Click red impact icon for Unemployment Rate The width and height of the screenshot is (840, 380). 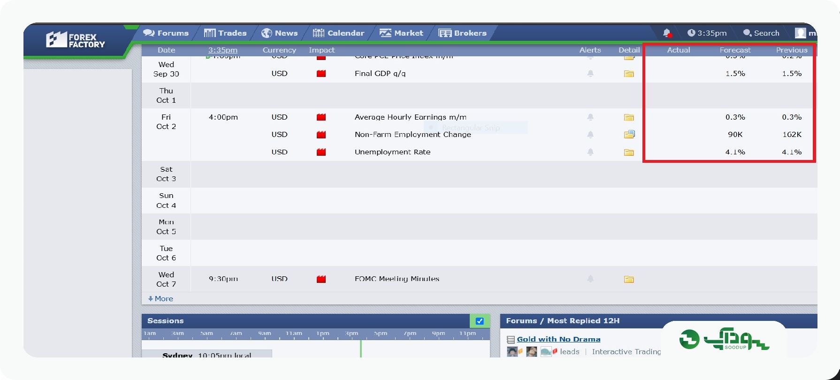point(321,152)
